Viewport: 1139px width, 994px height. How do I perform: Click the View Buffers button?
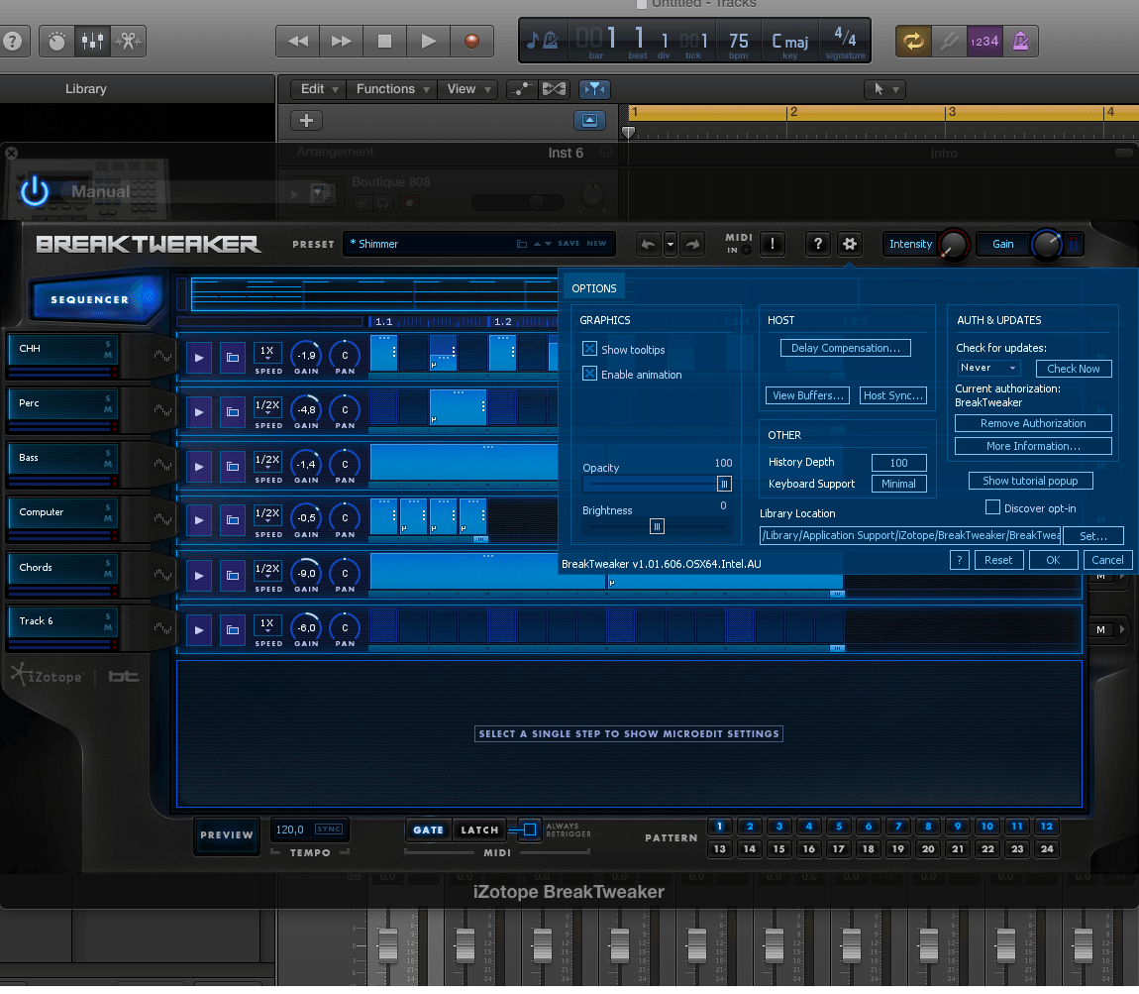coord(808,395)
